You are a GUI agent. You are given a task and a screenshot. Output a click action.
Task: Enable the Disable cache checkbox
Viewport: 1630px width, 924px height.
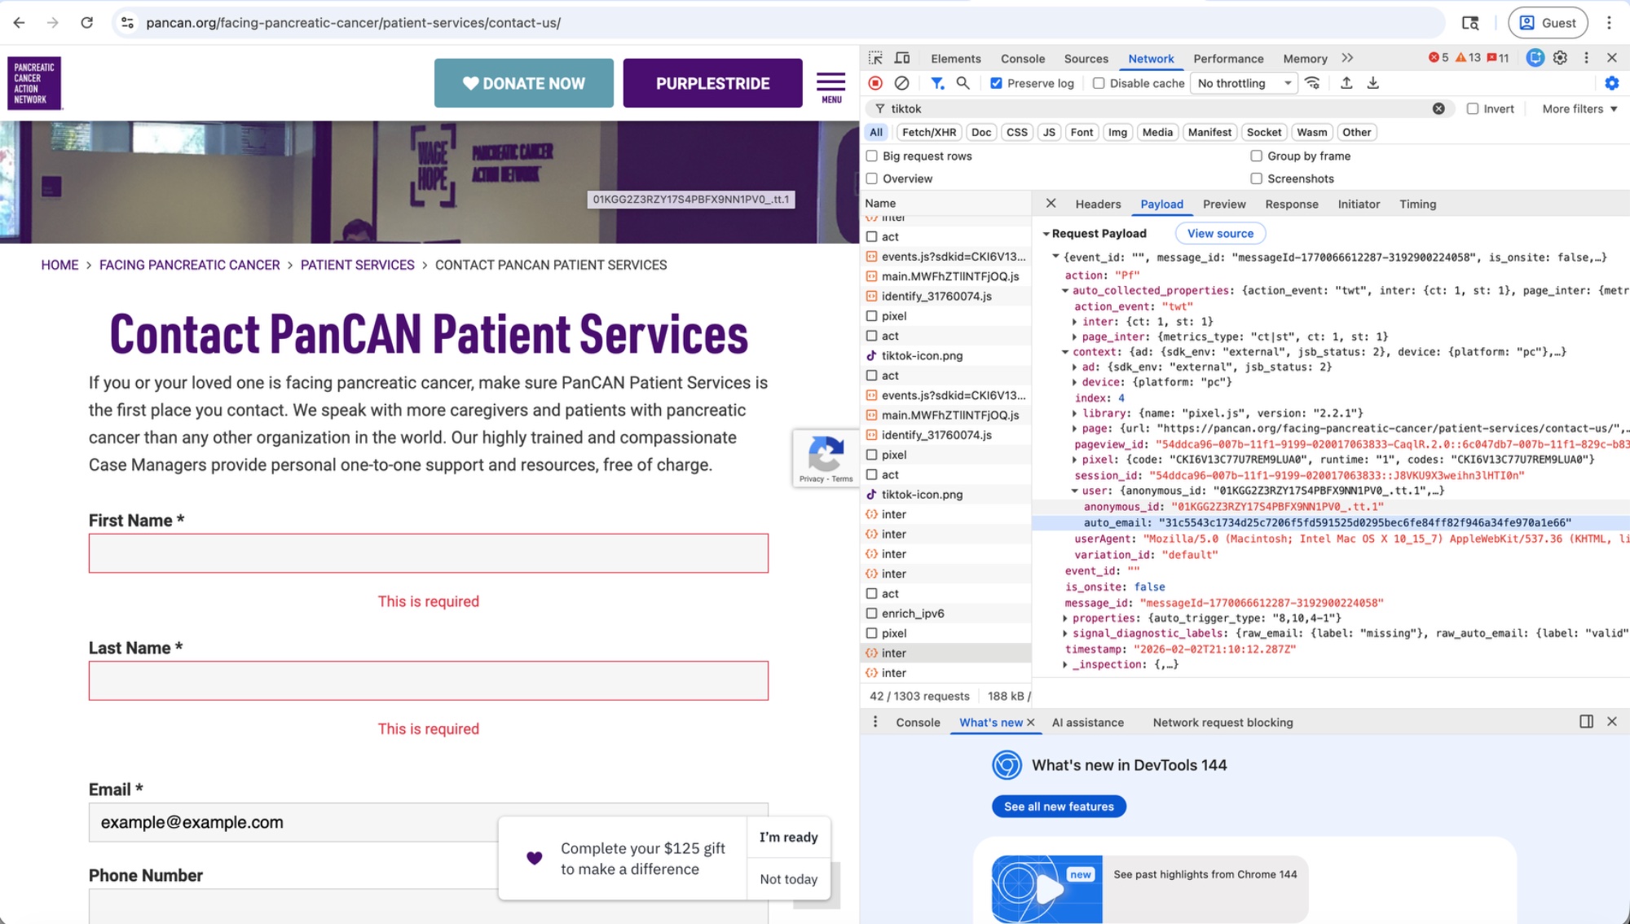1099,82
